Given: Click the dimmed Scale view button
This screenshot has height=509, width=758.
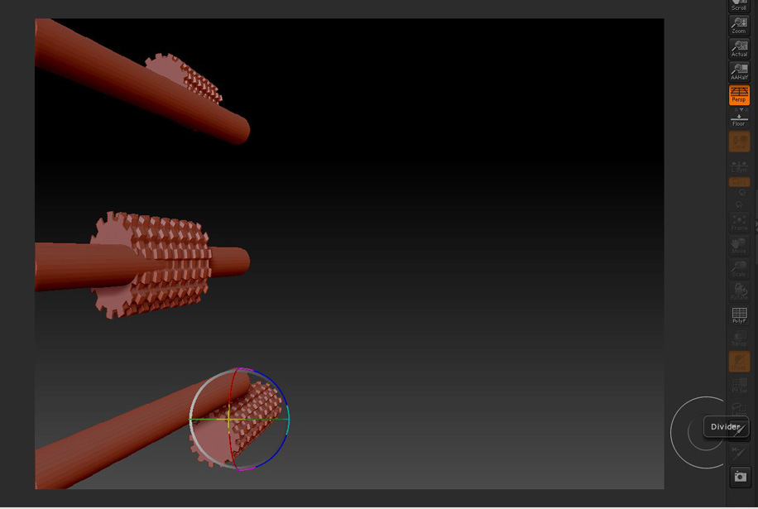Looking at the screenshot, I should click(739, 269).
